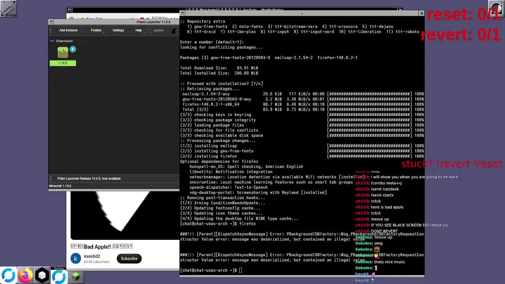Click 'firefox-148.0.2-1' text in terminal

click(x=337, y=58)
